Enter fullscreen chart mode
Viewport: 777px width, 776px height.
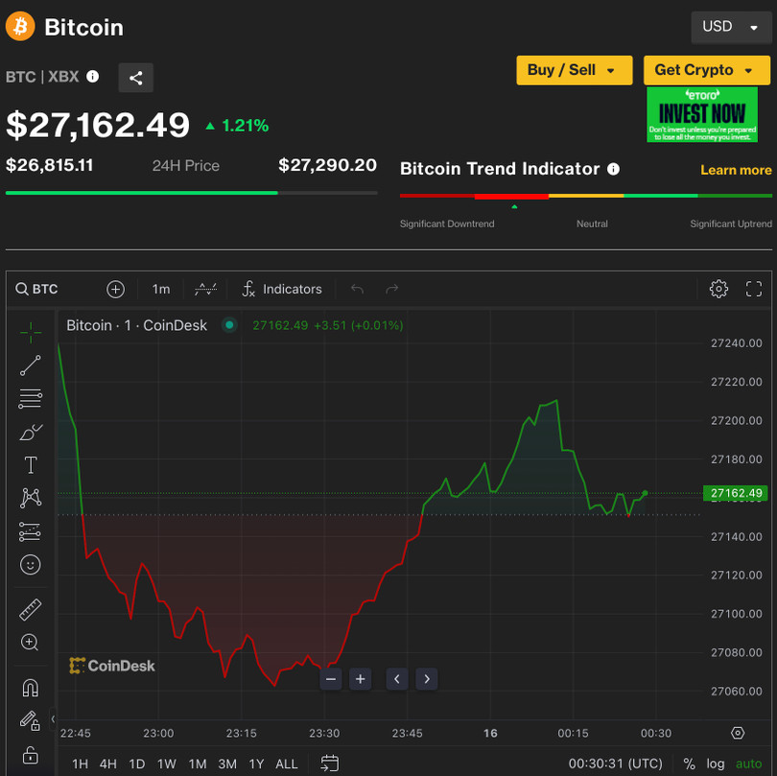point(754,289)
